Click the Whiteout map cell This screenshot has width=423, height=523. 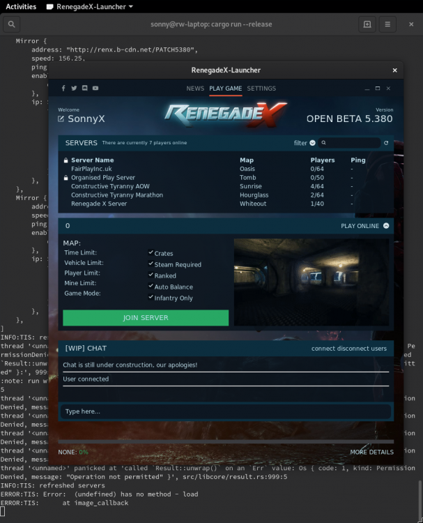253,204
